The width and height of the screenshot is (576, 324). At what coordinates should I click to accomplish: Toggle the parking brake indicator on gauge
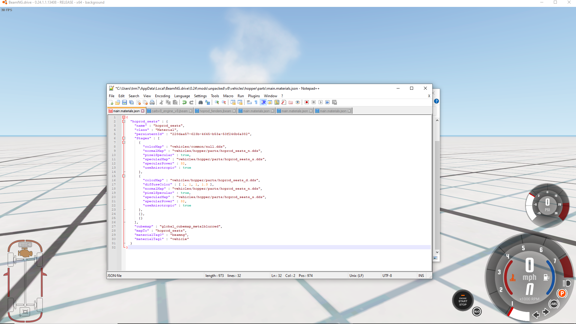pos(562,293)
